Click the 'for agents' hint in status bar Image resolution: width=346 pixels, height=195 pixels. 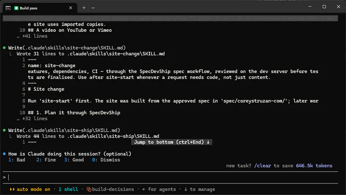pyautogui.click(x=159, y=189)
